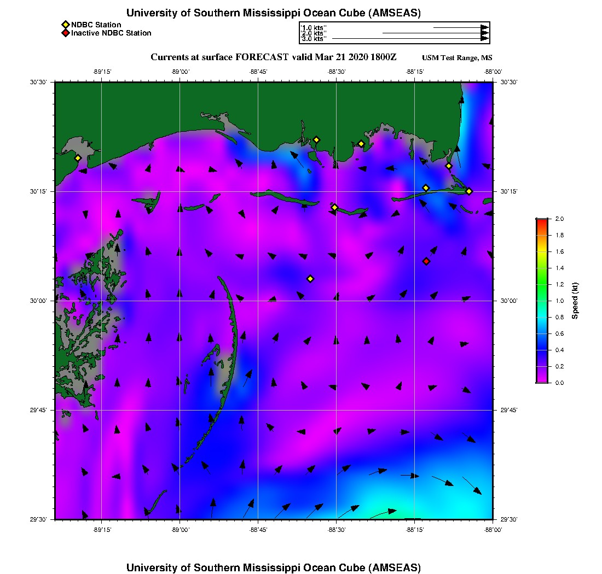Click the 'Inactive NDBC Station' legend label
602x574 pixels.
pyautogui.click(x=111, y=33)
